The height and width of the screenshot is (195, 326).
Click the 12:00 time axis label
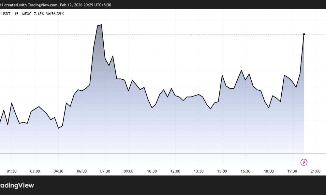pyautogui.click(x=175, y=171)
